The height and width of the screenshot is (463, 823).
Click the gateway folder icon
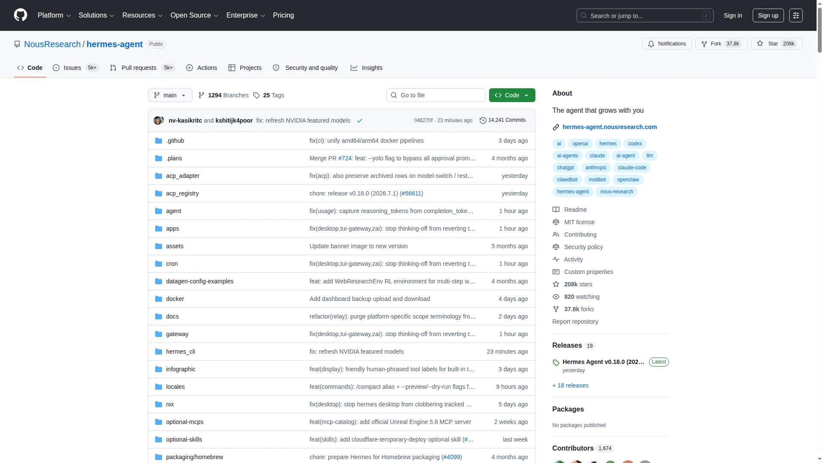pos(159,334)
